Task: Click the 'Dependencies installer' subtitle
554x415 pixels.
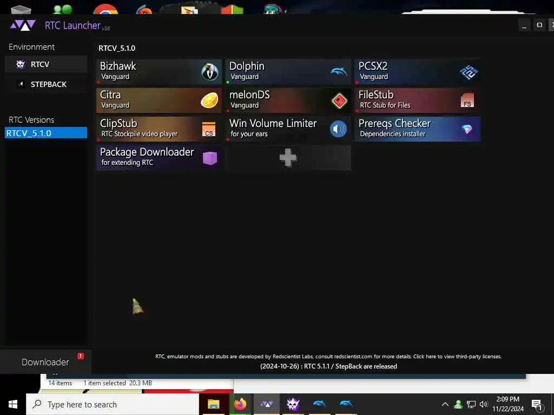Action: point(393,134)
